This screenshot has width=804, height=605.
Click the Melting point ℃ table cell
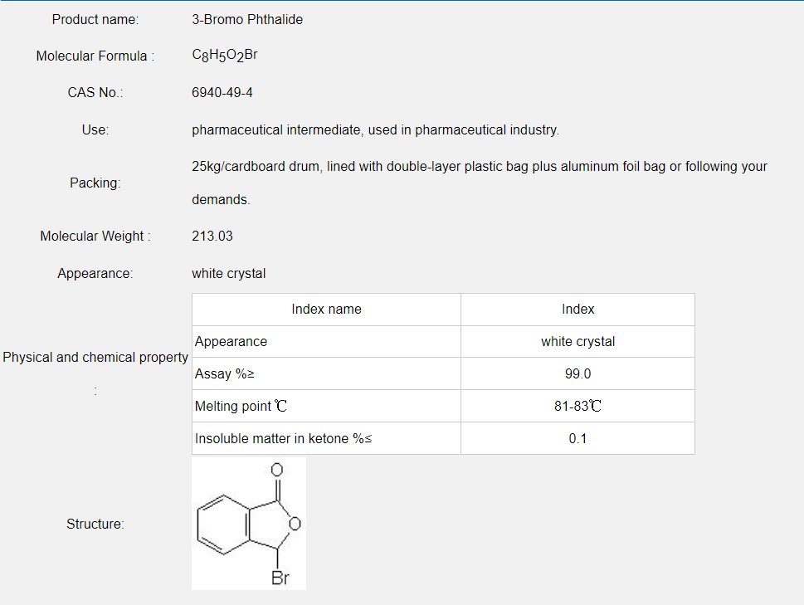pyautogui.click(x=241, y=406)
